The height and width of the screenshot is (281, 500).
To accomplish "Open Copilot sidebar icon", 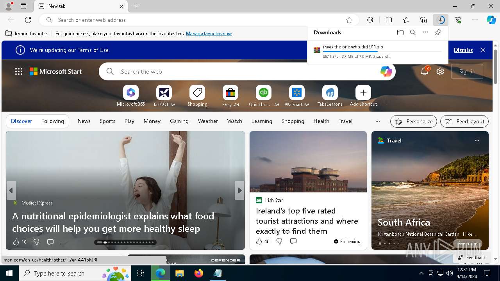I will 491,20.
